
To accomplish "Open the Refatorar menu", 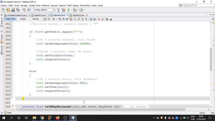I will pos(46,5).
